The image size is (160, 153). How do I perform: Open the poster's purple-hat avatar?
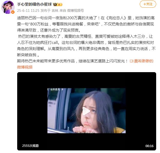coord(8,7)
